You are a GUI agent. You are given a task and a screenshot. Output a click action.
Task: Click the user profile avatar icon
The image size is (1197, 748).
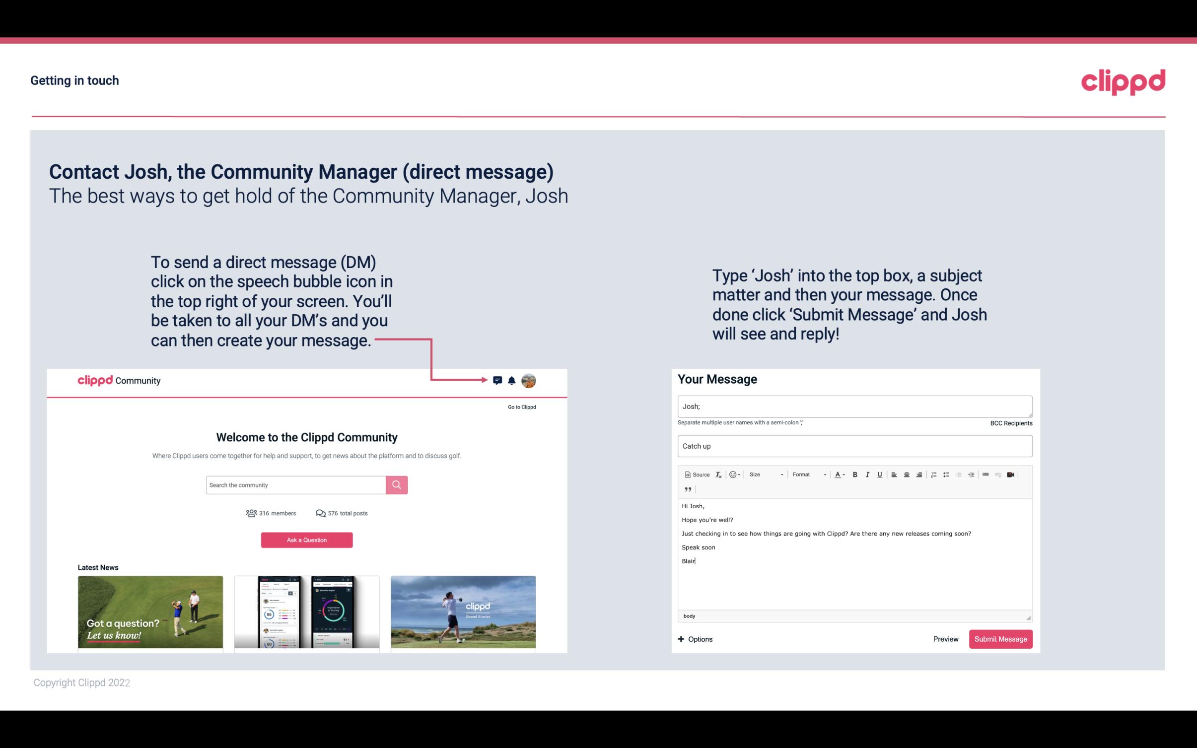[x=529, y=380]
